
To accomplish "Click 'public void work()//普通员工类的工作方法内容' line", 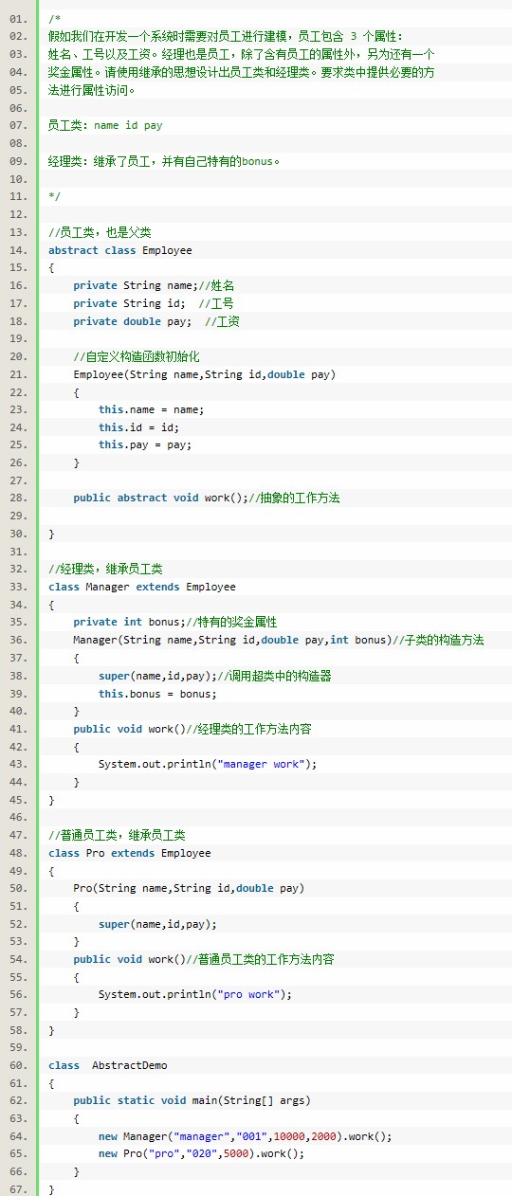I will coord(204,959).
